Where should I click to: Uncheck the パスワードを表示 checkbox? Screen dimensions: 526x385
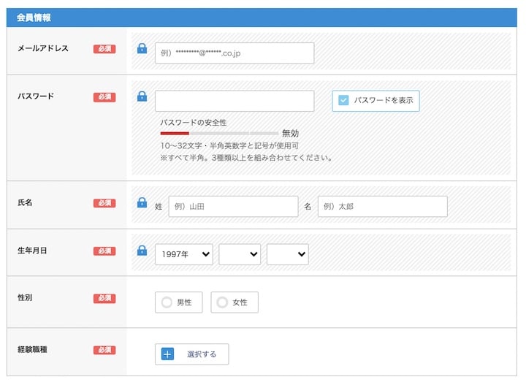pos(343,101)
